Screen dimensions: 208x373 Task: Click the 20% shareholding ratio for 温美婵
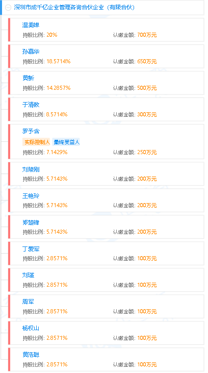[x=52, y=35]
